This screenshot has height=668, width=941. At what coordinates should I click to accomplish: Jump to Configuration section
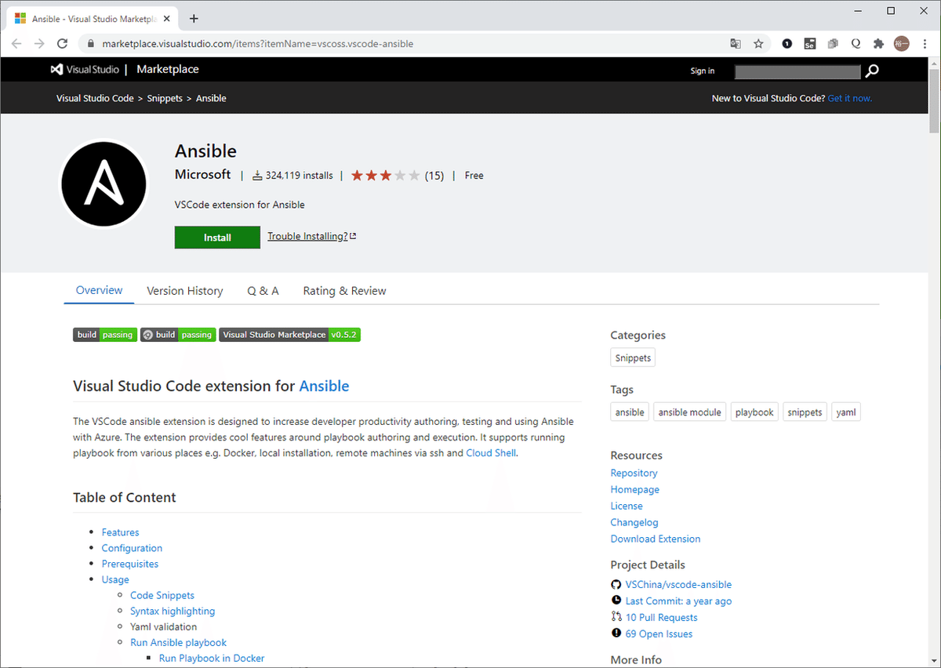pos(132,548)
